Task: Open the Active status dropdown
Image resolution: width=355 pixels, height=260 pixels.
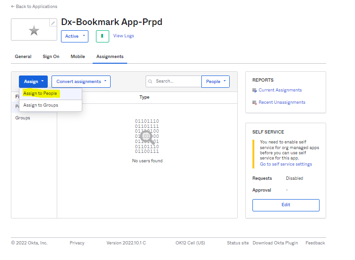Action: click(x=75, y=36)
